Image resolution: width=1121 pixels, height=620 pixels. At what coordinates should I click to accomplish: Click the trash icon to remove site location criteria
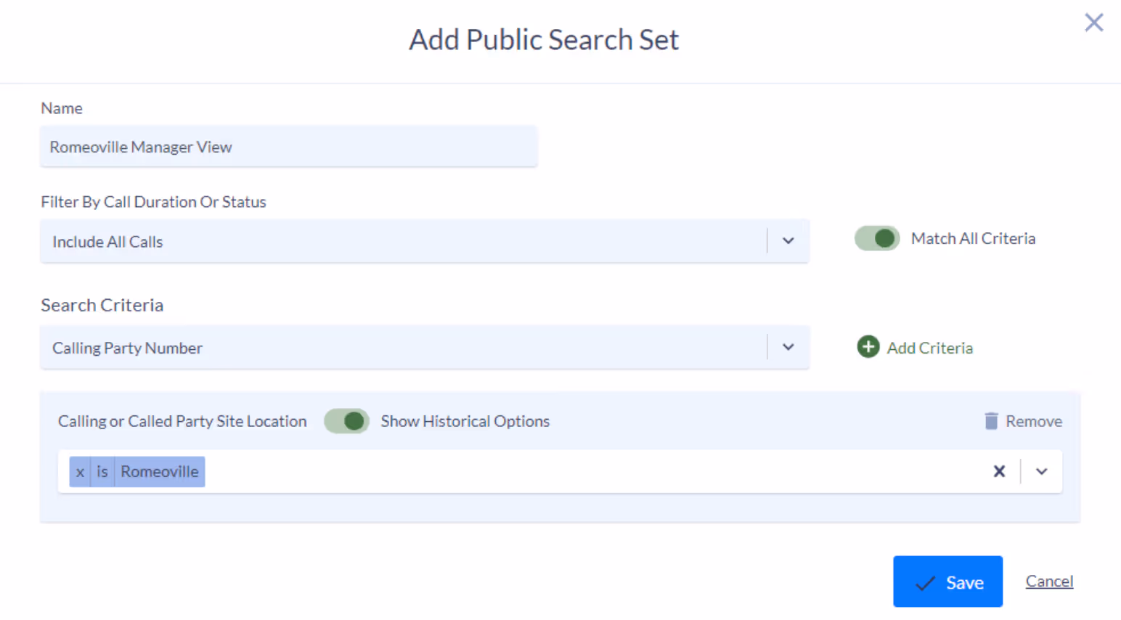[990, 420]
